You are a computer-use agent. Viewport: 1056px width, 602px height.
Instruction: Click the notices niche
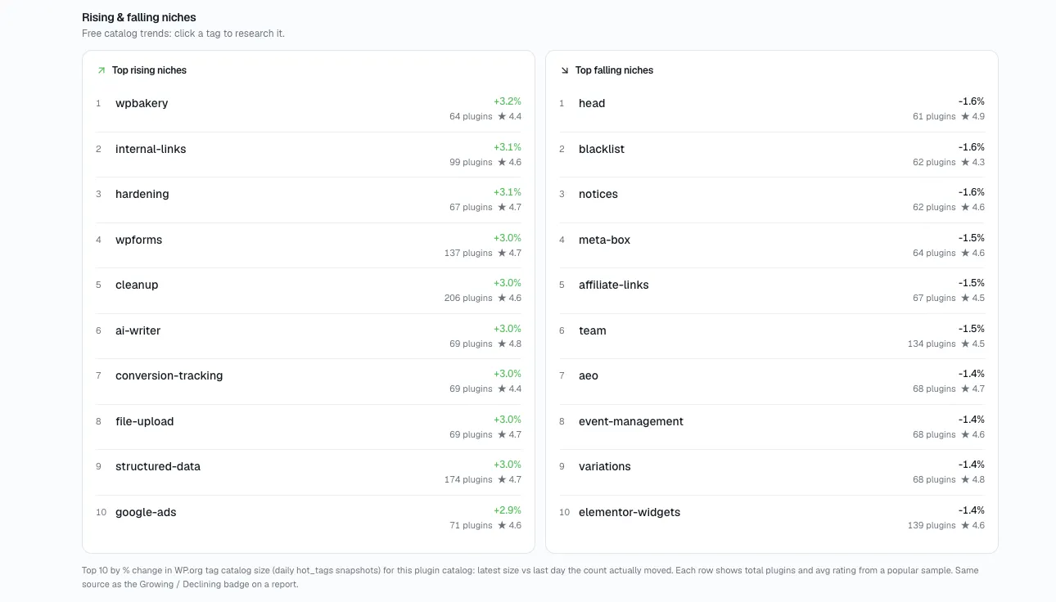click(598, 194)
